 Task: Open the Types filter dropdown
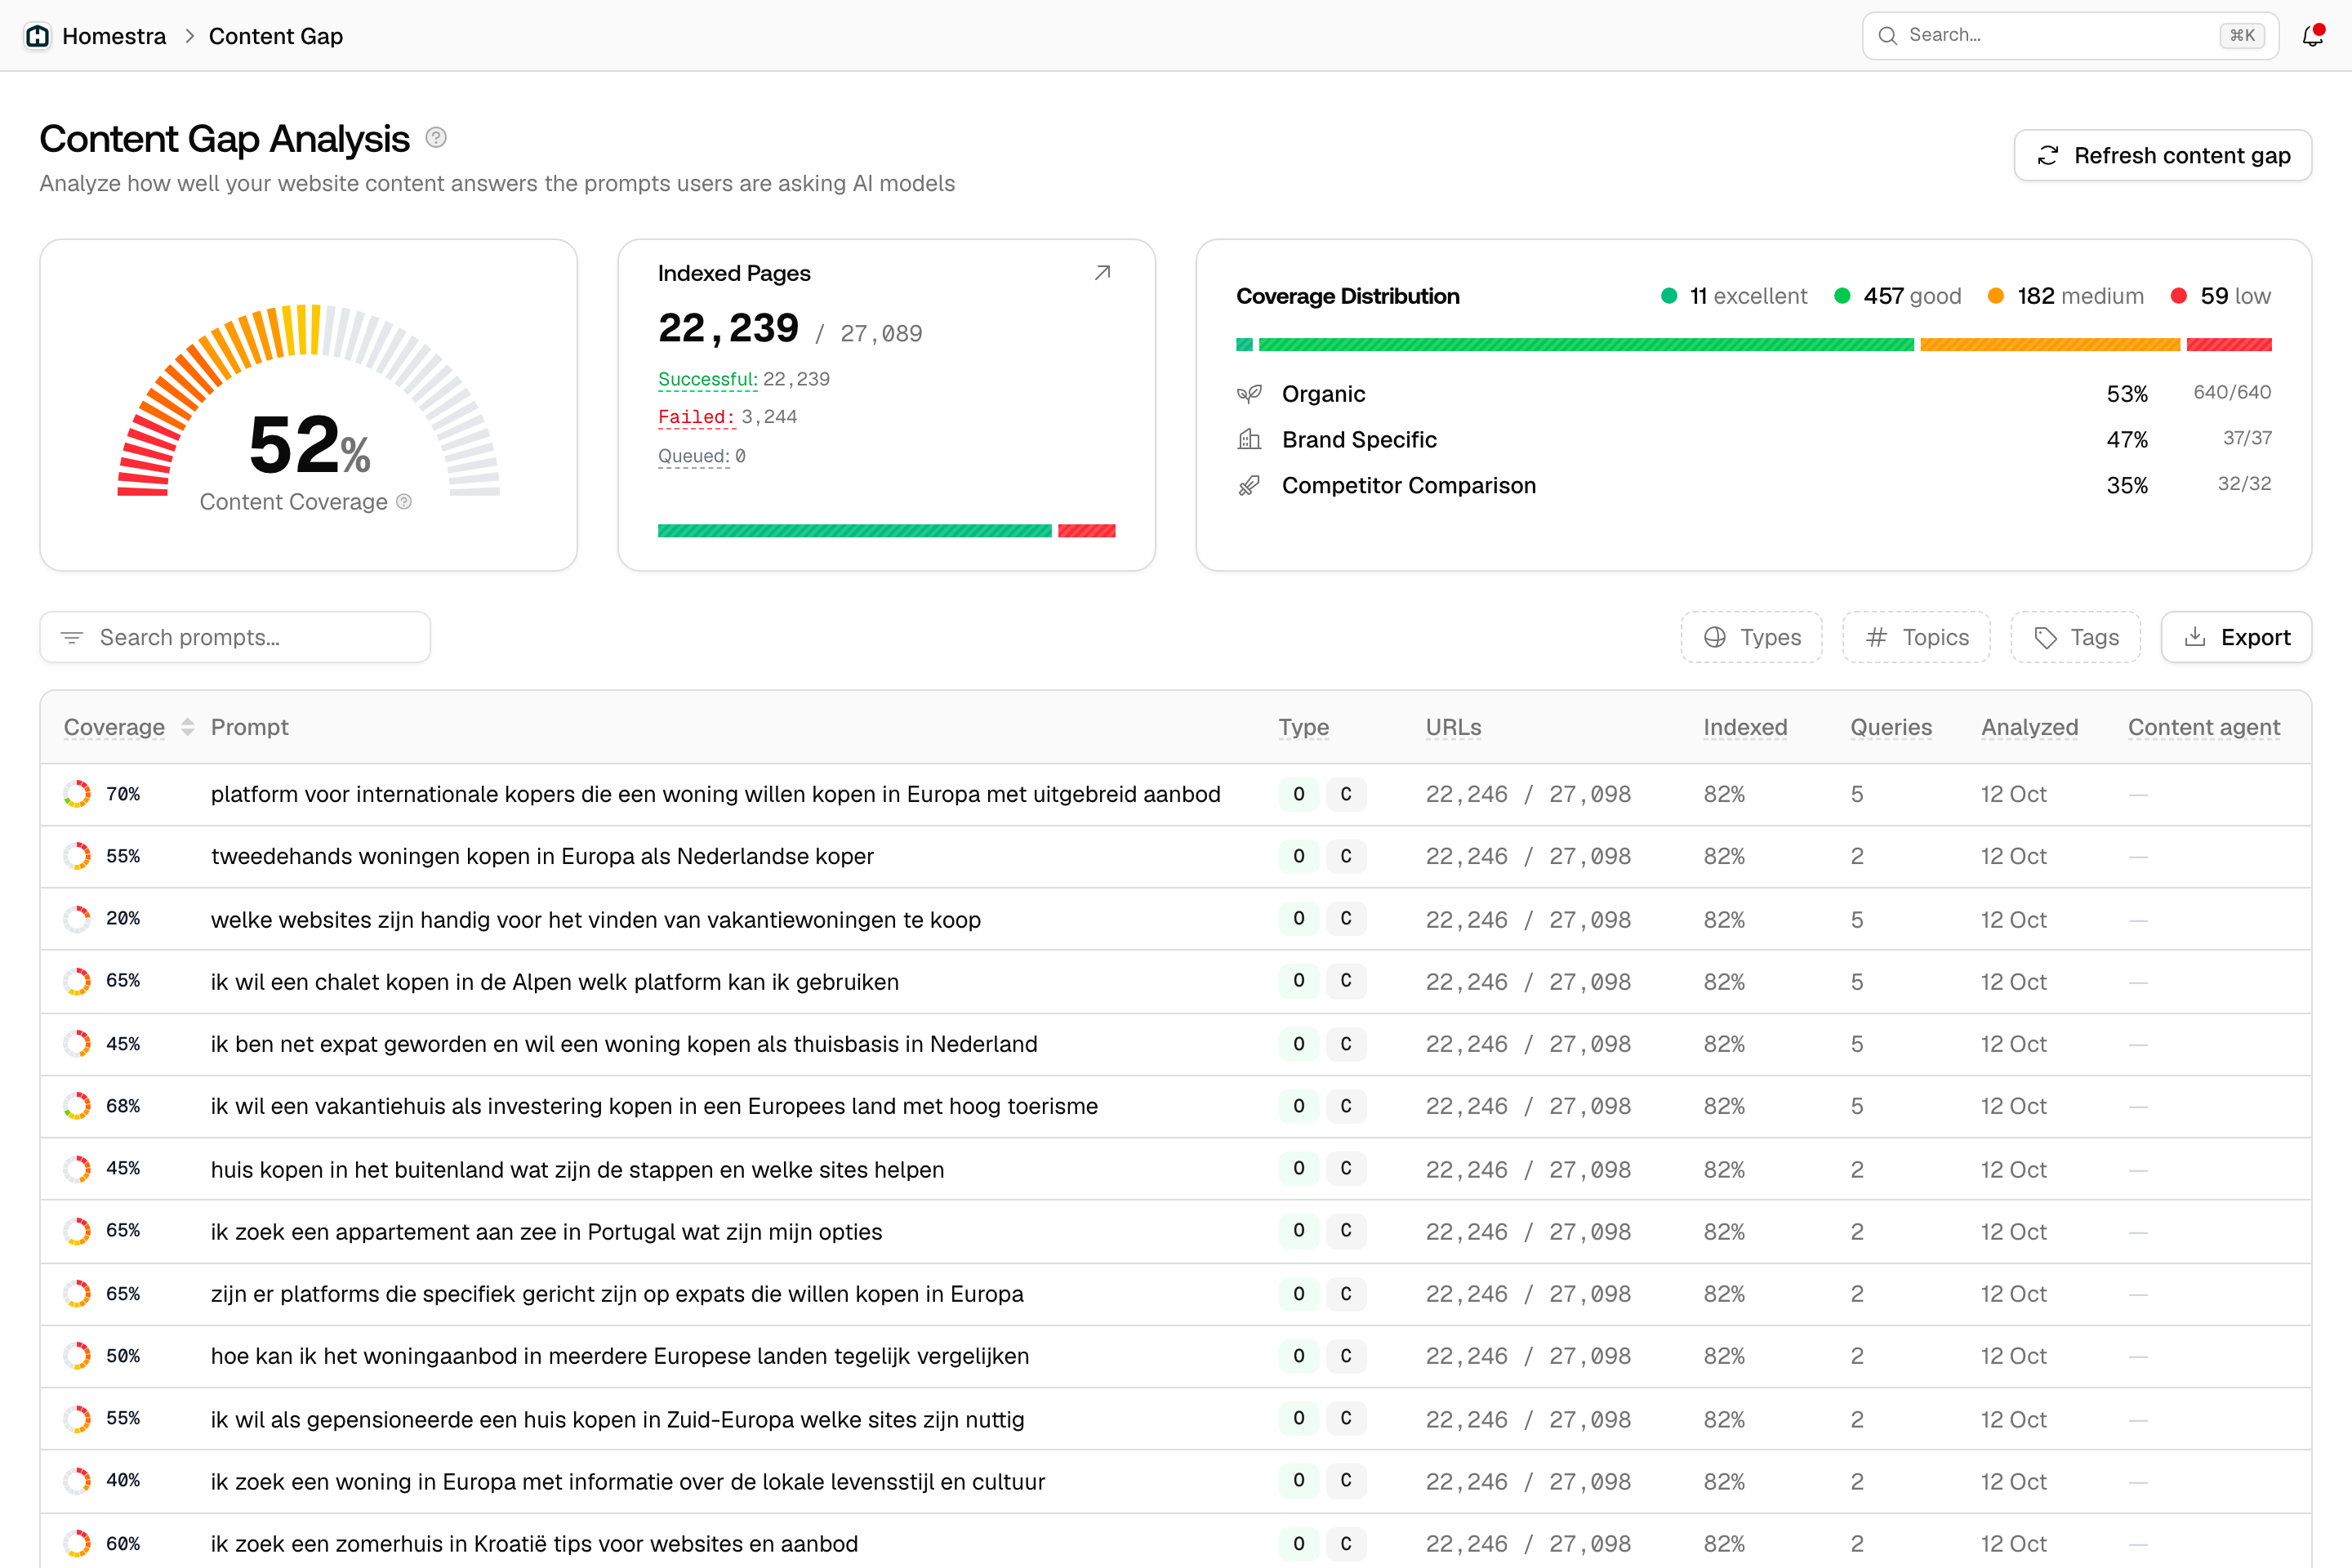tap(1751, 637)
